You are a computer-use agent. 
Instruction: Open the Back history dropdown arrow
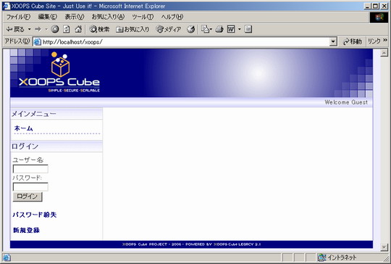click(29, 30)
